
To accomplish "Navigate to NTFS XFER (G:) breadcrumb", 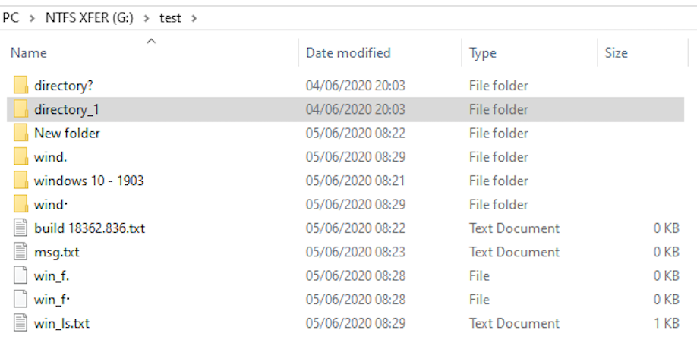I will pyautogui.click(x=89, y=17).
